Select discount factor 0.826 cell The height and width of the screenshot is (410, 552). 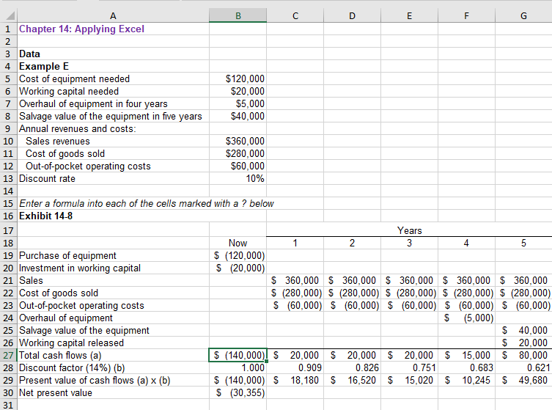tap(352, 367)
